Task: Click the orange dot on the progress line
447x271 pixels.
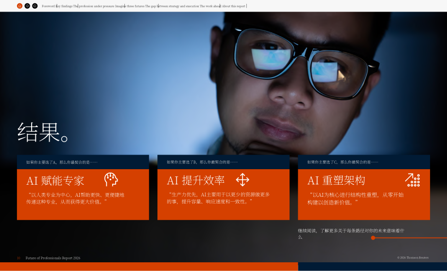Action: click(373, 238)
